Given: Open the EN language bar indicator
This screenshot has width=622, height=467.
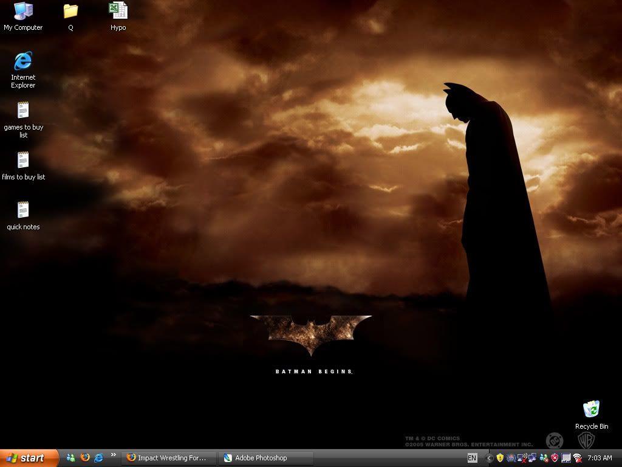Looking at the screenshot, I should [x=472, y=458].
